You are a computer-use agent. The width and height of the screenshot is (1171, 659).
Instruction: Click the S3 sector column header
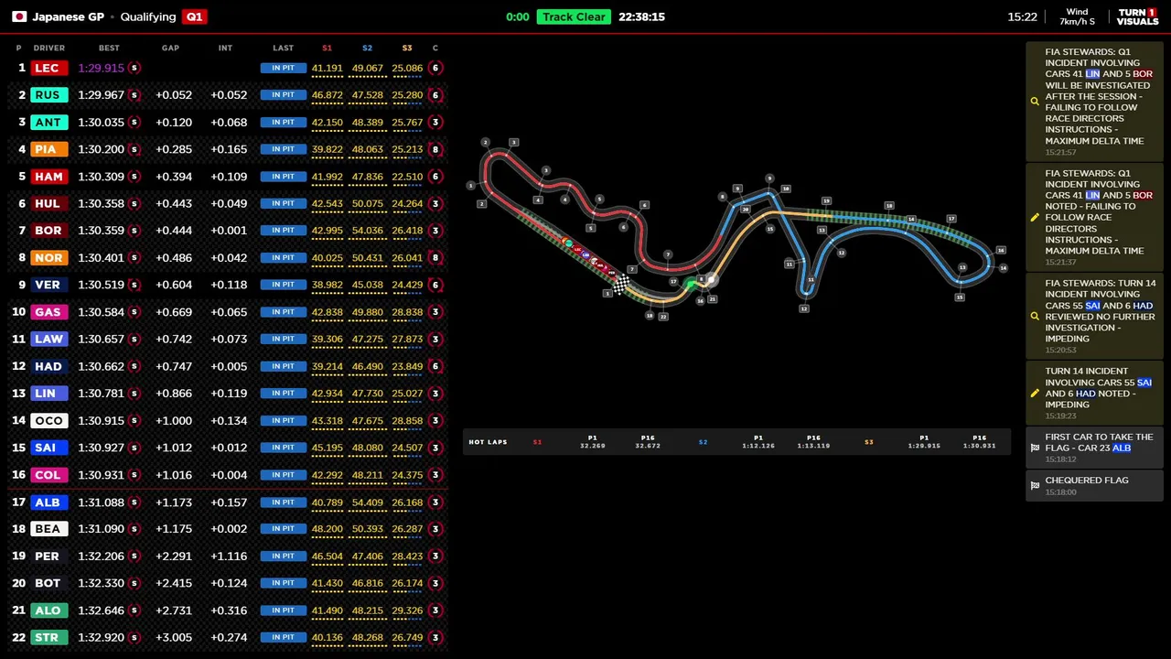(407, 48)
